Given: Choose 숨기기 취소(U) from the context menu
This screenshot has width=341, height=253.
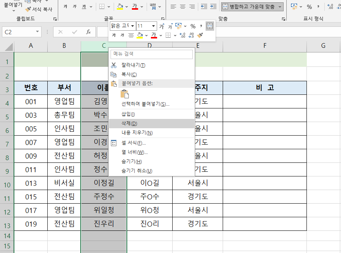Looking at the screenshot, I should pos(151,171).
